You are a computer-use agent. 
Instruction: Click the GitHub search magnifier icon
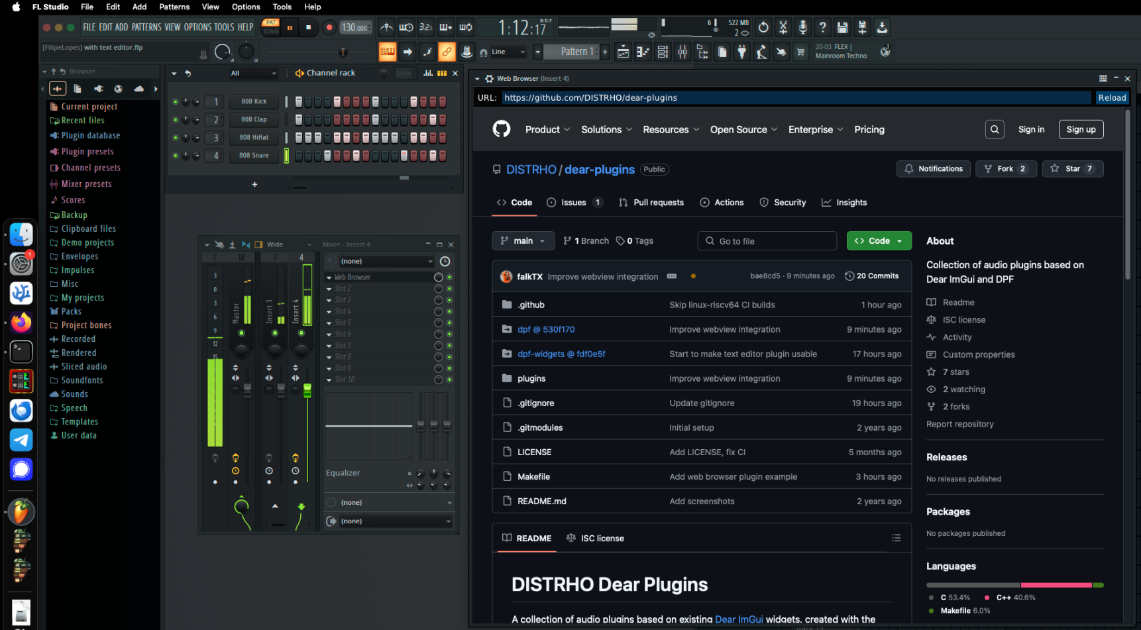point(995,129)
